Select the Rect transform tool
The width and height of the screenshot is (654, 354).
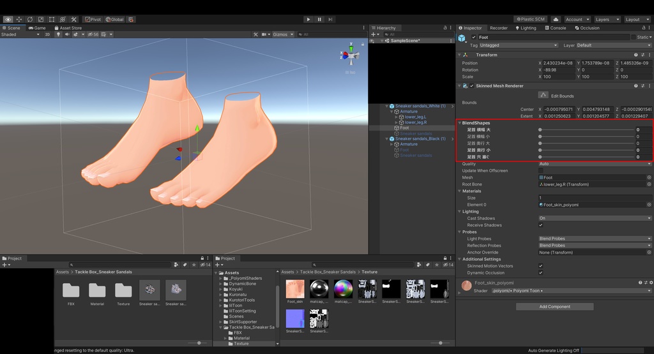point(52,20)
